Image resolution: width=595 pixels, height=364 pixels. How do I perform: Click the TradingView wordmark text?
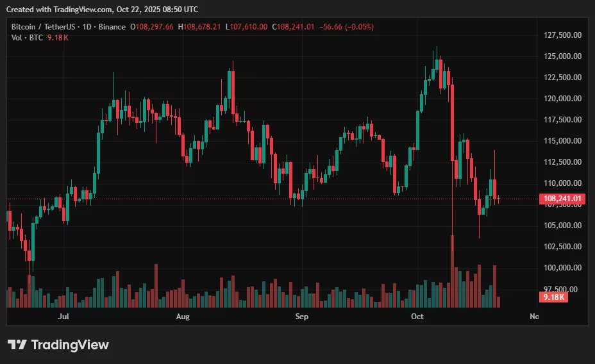[x=70, y=345]
